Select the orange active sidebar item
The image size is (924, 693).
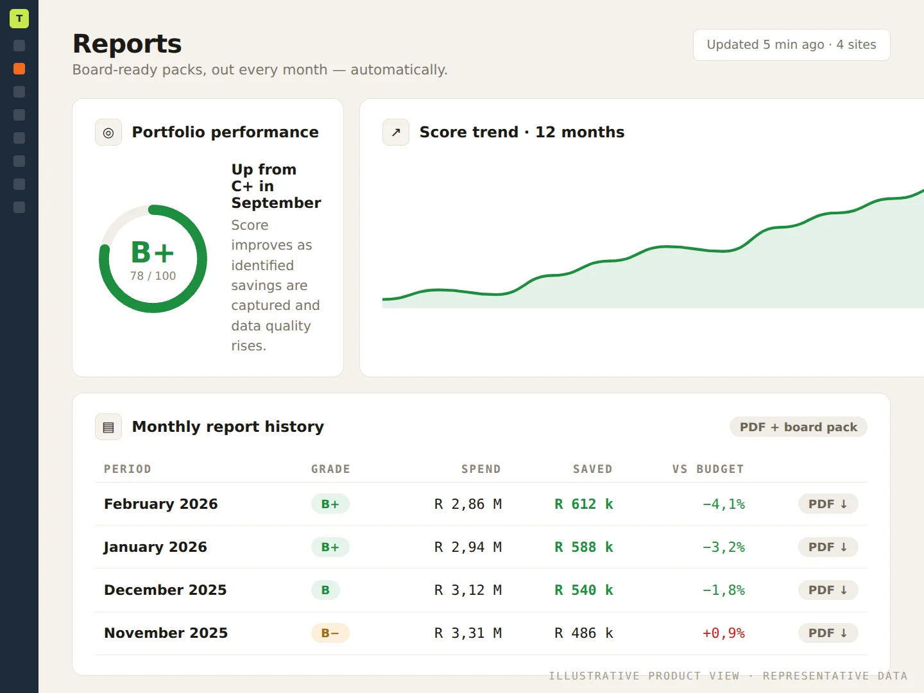19,69
